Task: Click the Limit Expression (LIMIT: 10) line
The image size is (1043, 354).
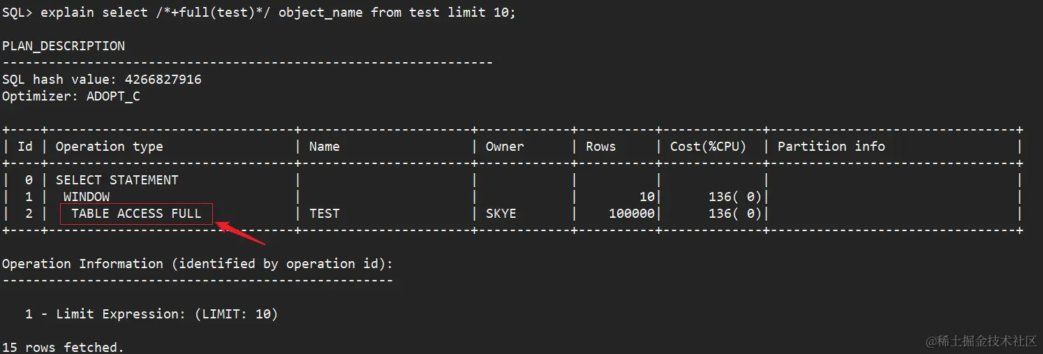Action: 151,314
